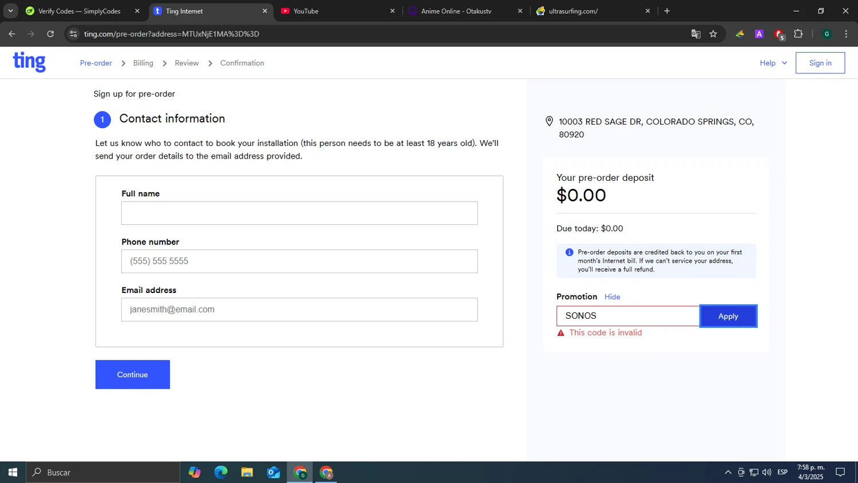The width and height of the screenshot is (858, 483).
Task: Go back with browser back arrow
Action: click(x=11, y=34)
